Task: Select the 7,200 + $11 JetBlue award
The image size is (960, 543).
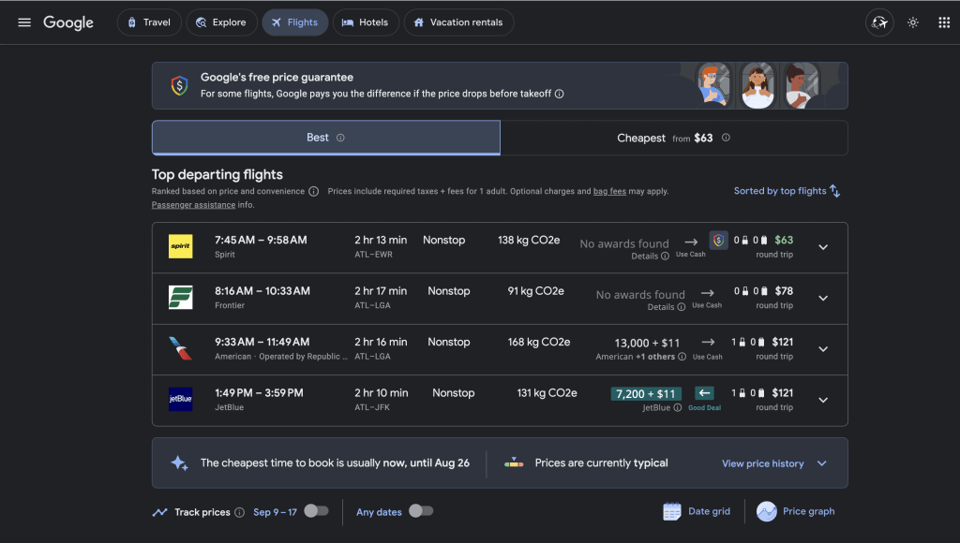Action: (x=646, y=394)
